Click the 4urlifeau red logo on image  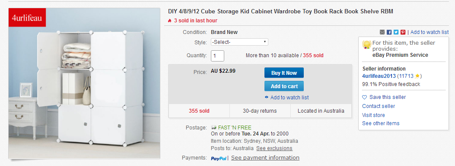[27, 18]
